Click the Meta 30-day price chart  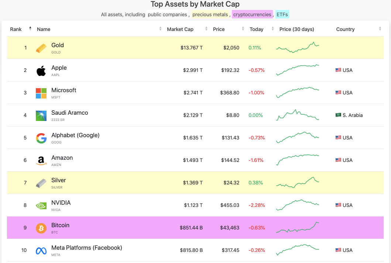click(x=298, y=250)
